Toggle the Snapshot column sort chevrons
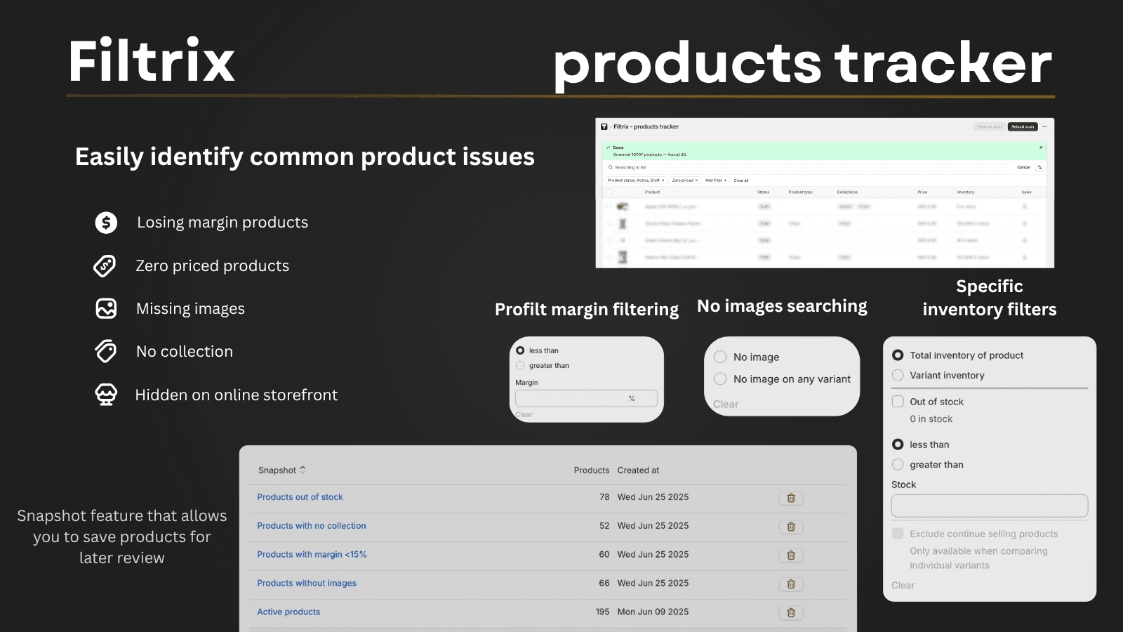1123x632 pixels. [303, 469]
